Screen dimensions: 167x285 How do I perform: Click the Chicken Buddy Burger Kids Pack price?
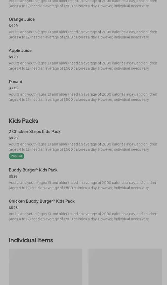13,208
